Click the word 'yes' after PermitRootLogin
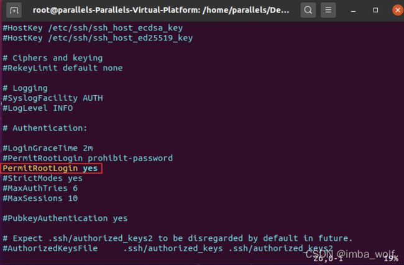 point(90,169)
